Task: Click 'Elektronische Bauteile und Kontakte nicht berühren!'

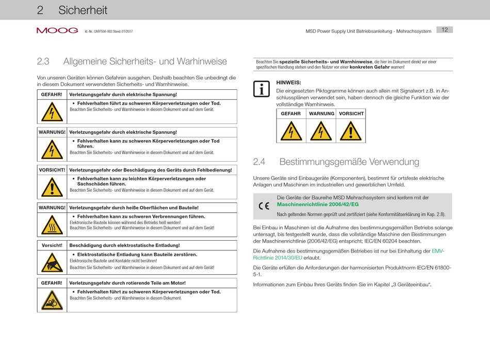Action: [113, 261]
